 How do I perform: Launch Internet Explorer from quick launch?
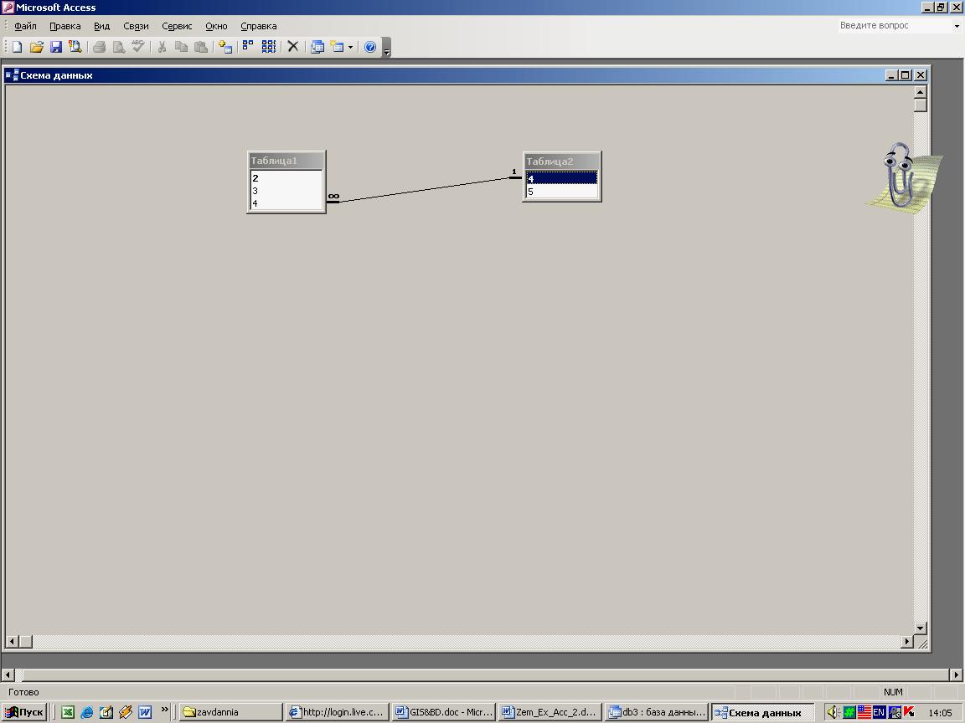pos(87,712)
